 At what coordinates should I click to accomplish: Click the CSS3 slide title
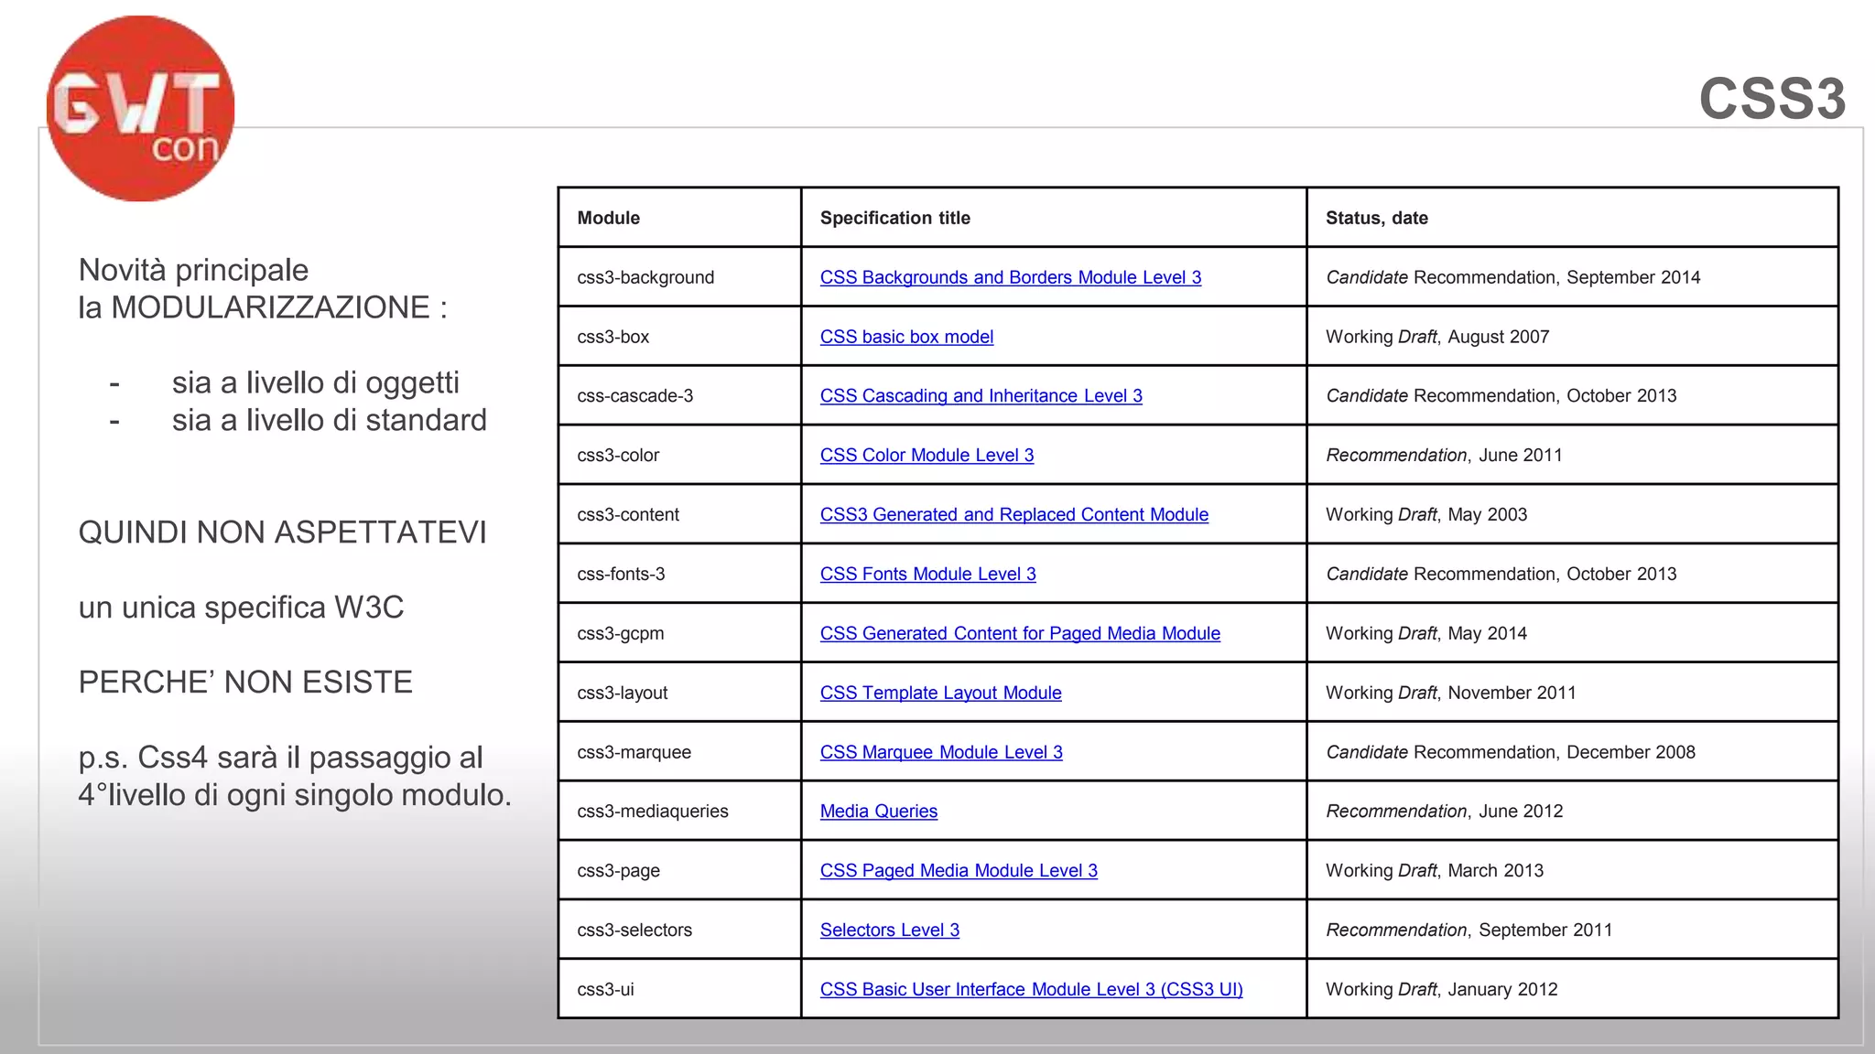1772,98
